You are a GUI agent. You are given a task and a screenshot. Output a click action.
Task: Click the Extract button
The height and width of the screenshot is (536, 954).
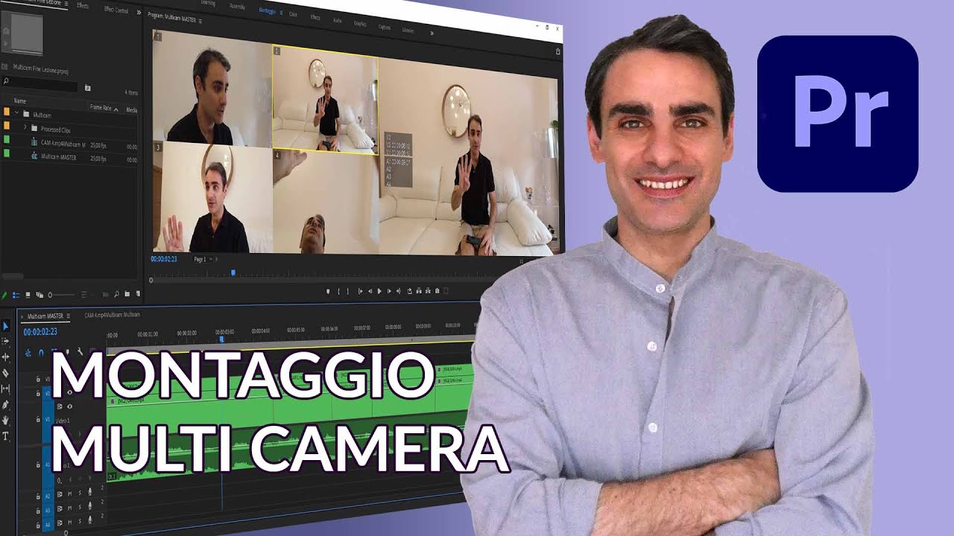(x=428, y=291)
